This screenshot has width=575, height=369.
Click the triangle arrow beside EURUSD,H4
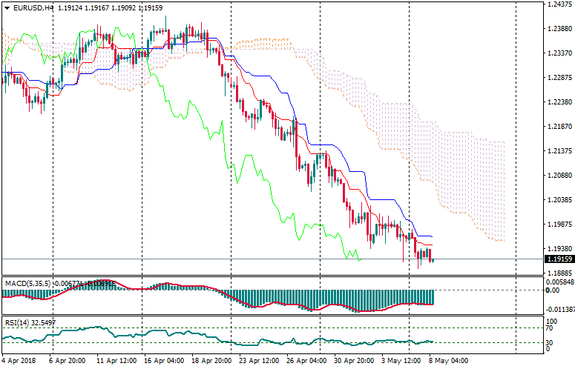click(x=6, y=8)
